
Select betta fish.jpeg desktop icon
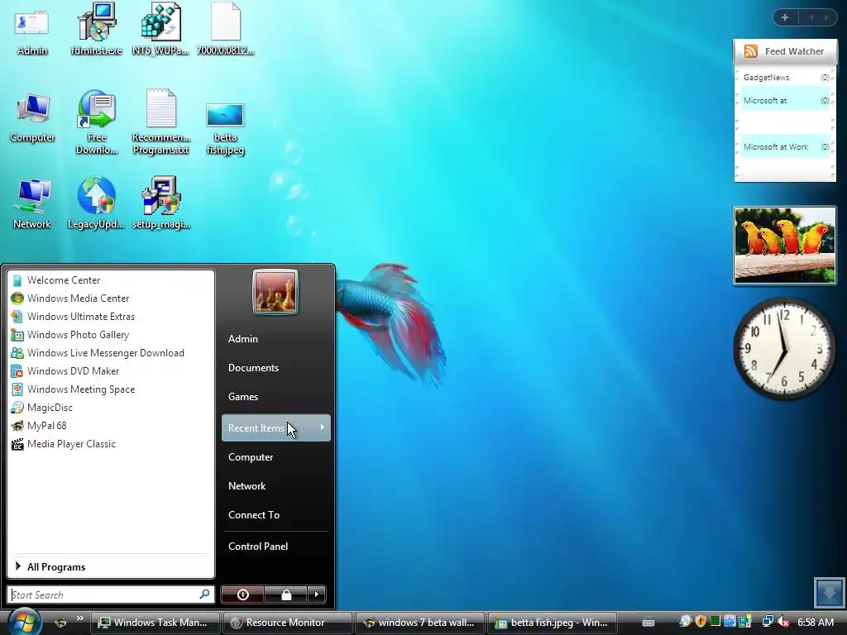(x=225, y=128)
